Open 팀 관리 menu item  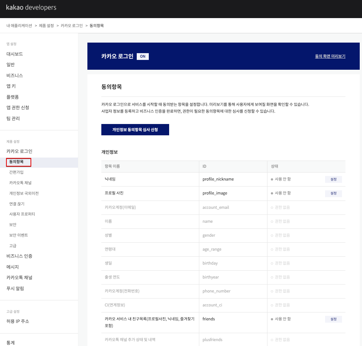(13, 118)
